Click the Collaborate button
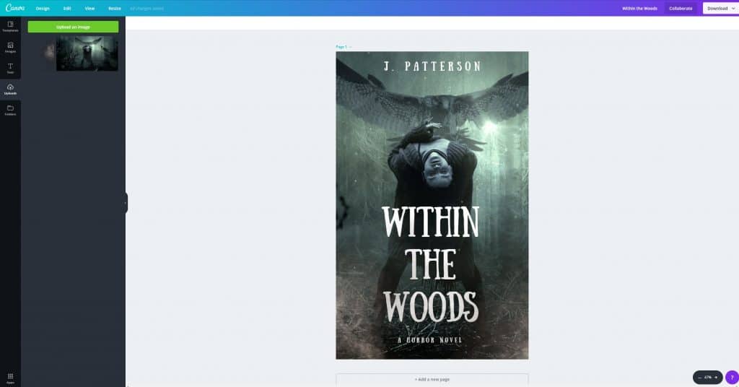Screen dimensions: 739x387 681,9
